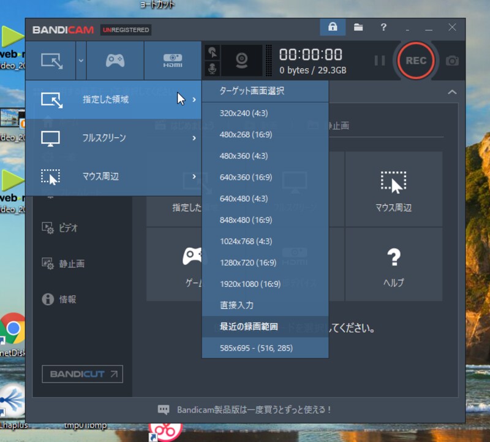490x442 pixels.
Task: Select the recent recording range 585x695
Action: 257,348
